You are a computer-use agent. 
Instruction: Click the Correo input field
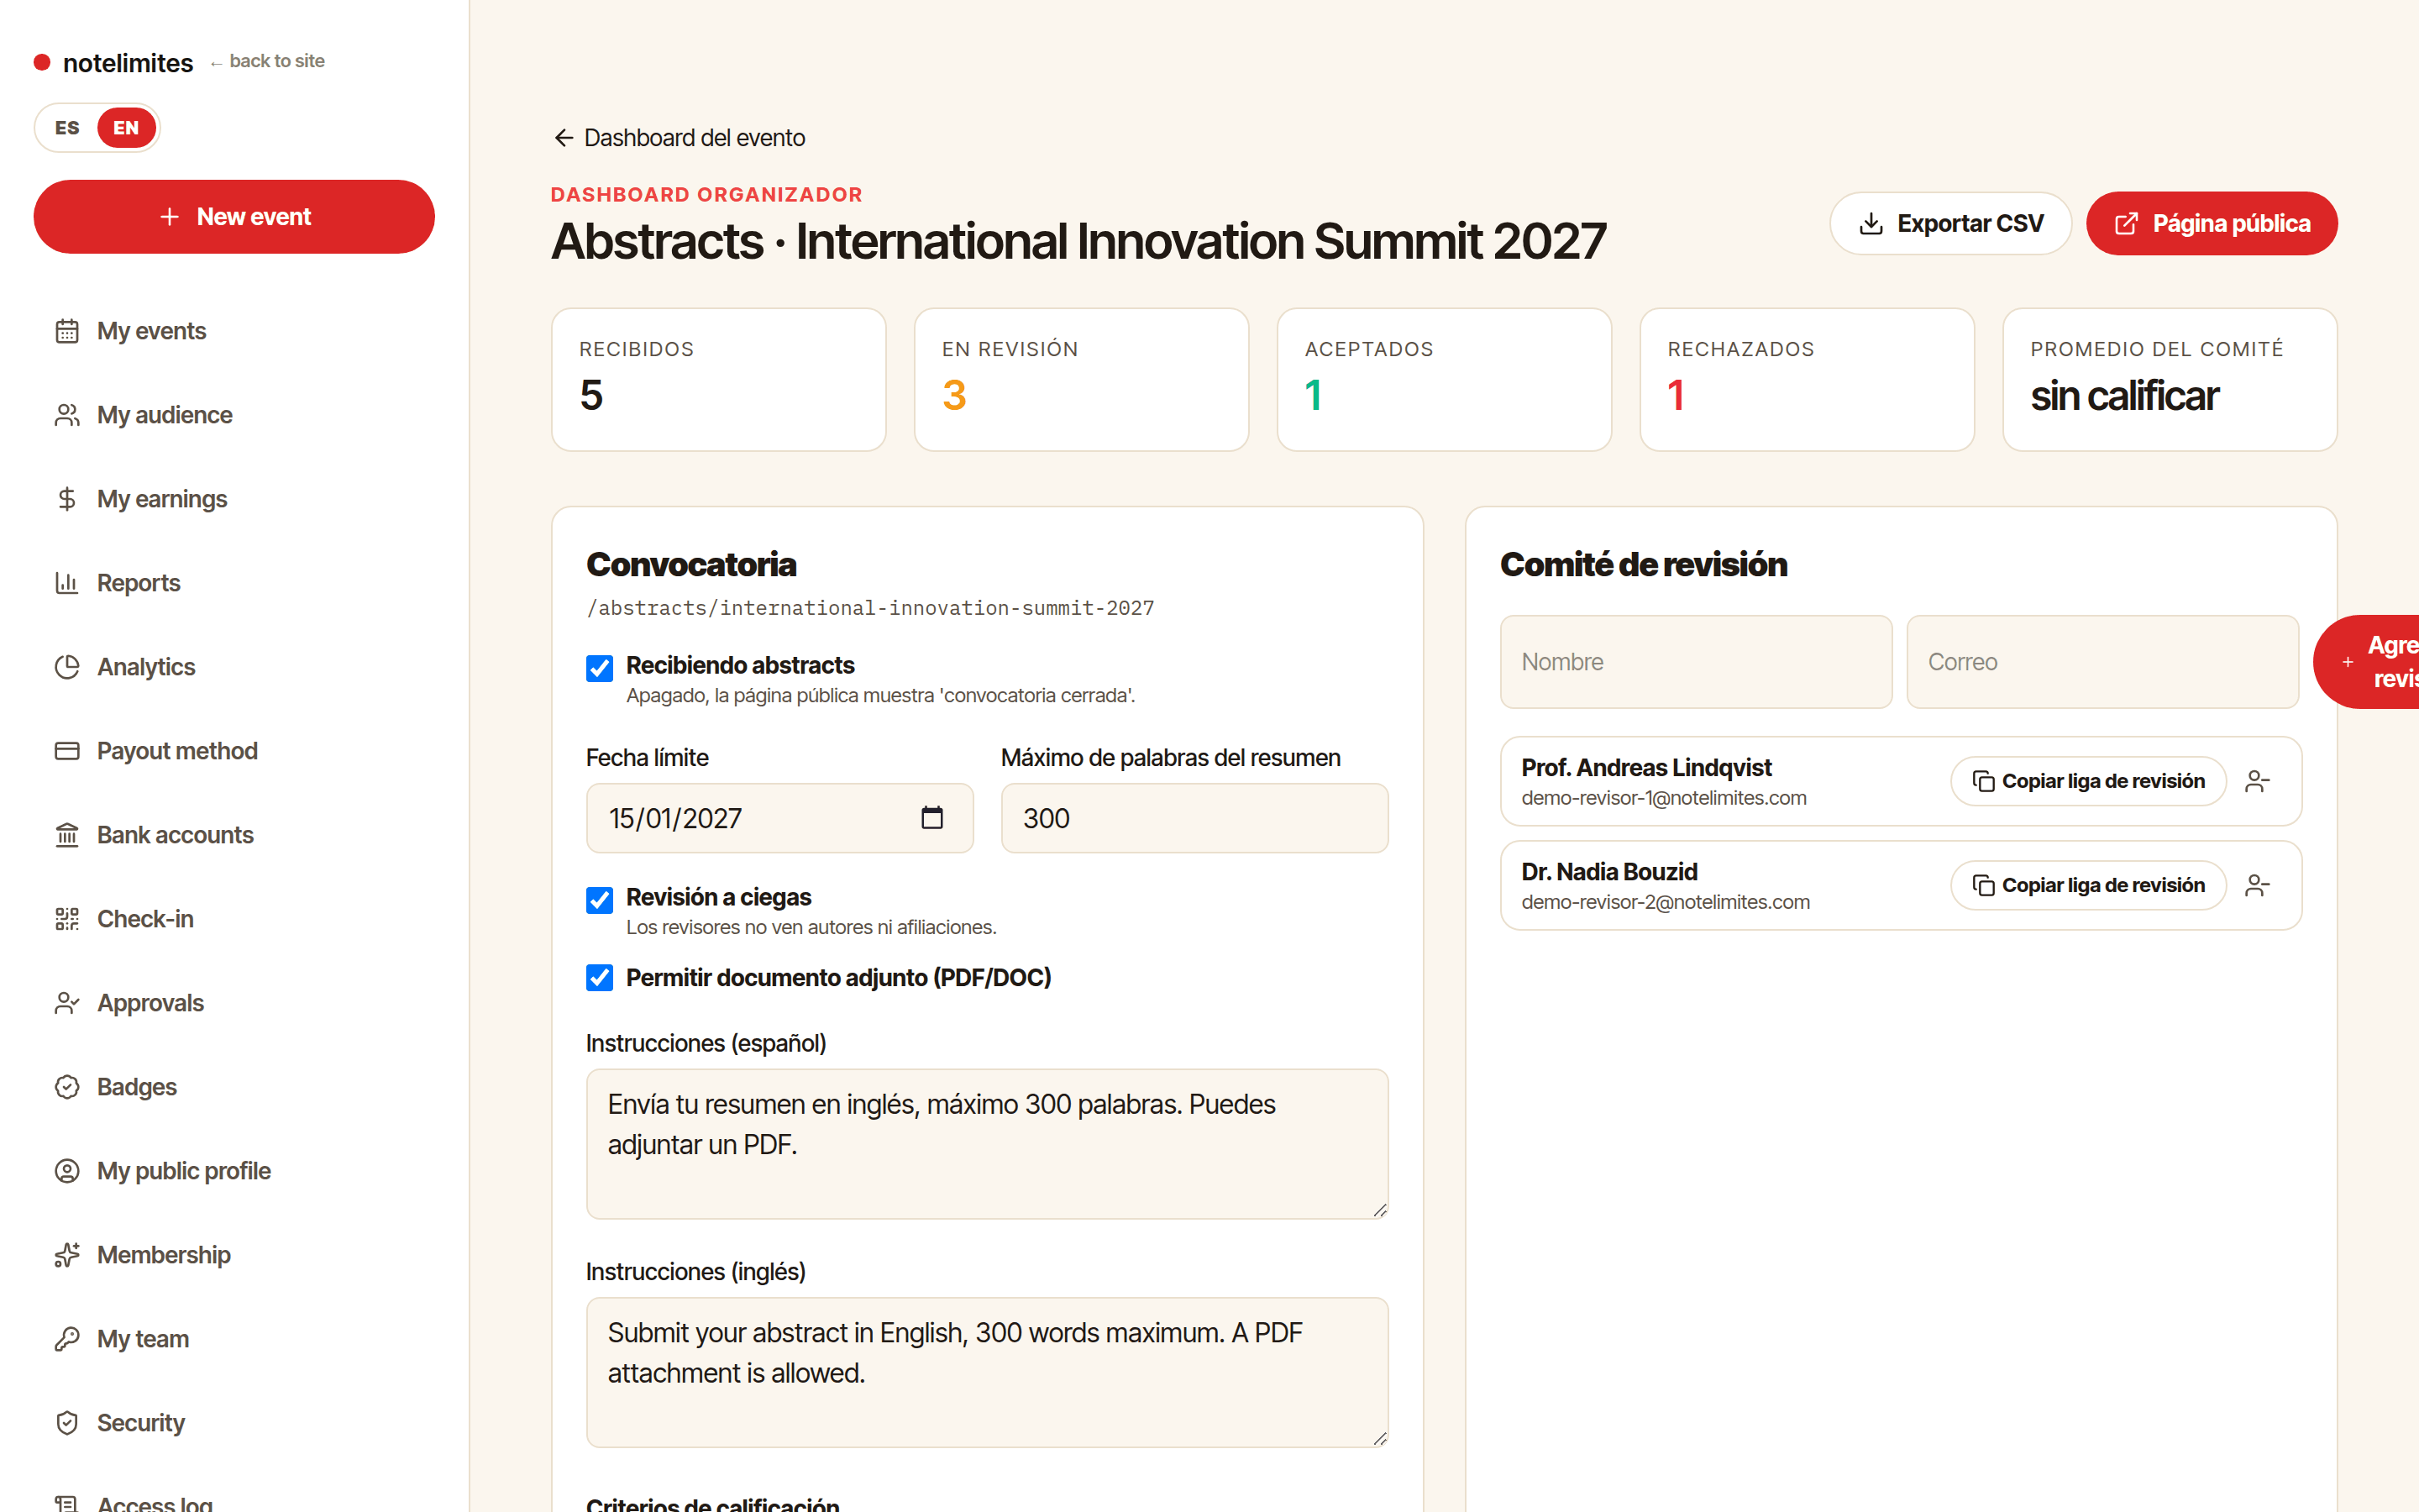[x=2102, y=662]
